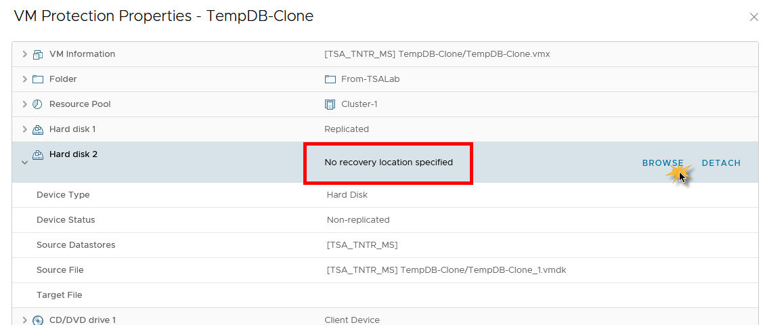Click the CD/DVD drive 1 icon
The image size is (767, 325).
point(37,320)
